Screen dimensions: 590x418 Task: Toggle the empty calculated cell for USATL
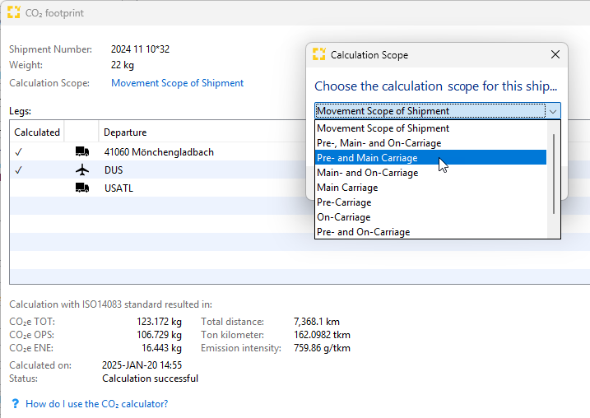[x=36, y=188]
